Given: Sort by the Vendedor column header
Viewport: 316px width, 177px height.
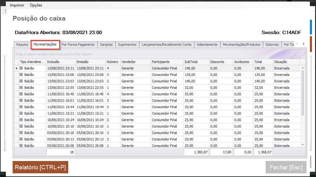Looking at the screenshot, I should point(136,62).
